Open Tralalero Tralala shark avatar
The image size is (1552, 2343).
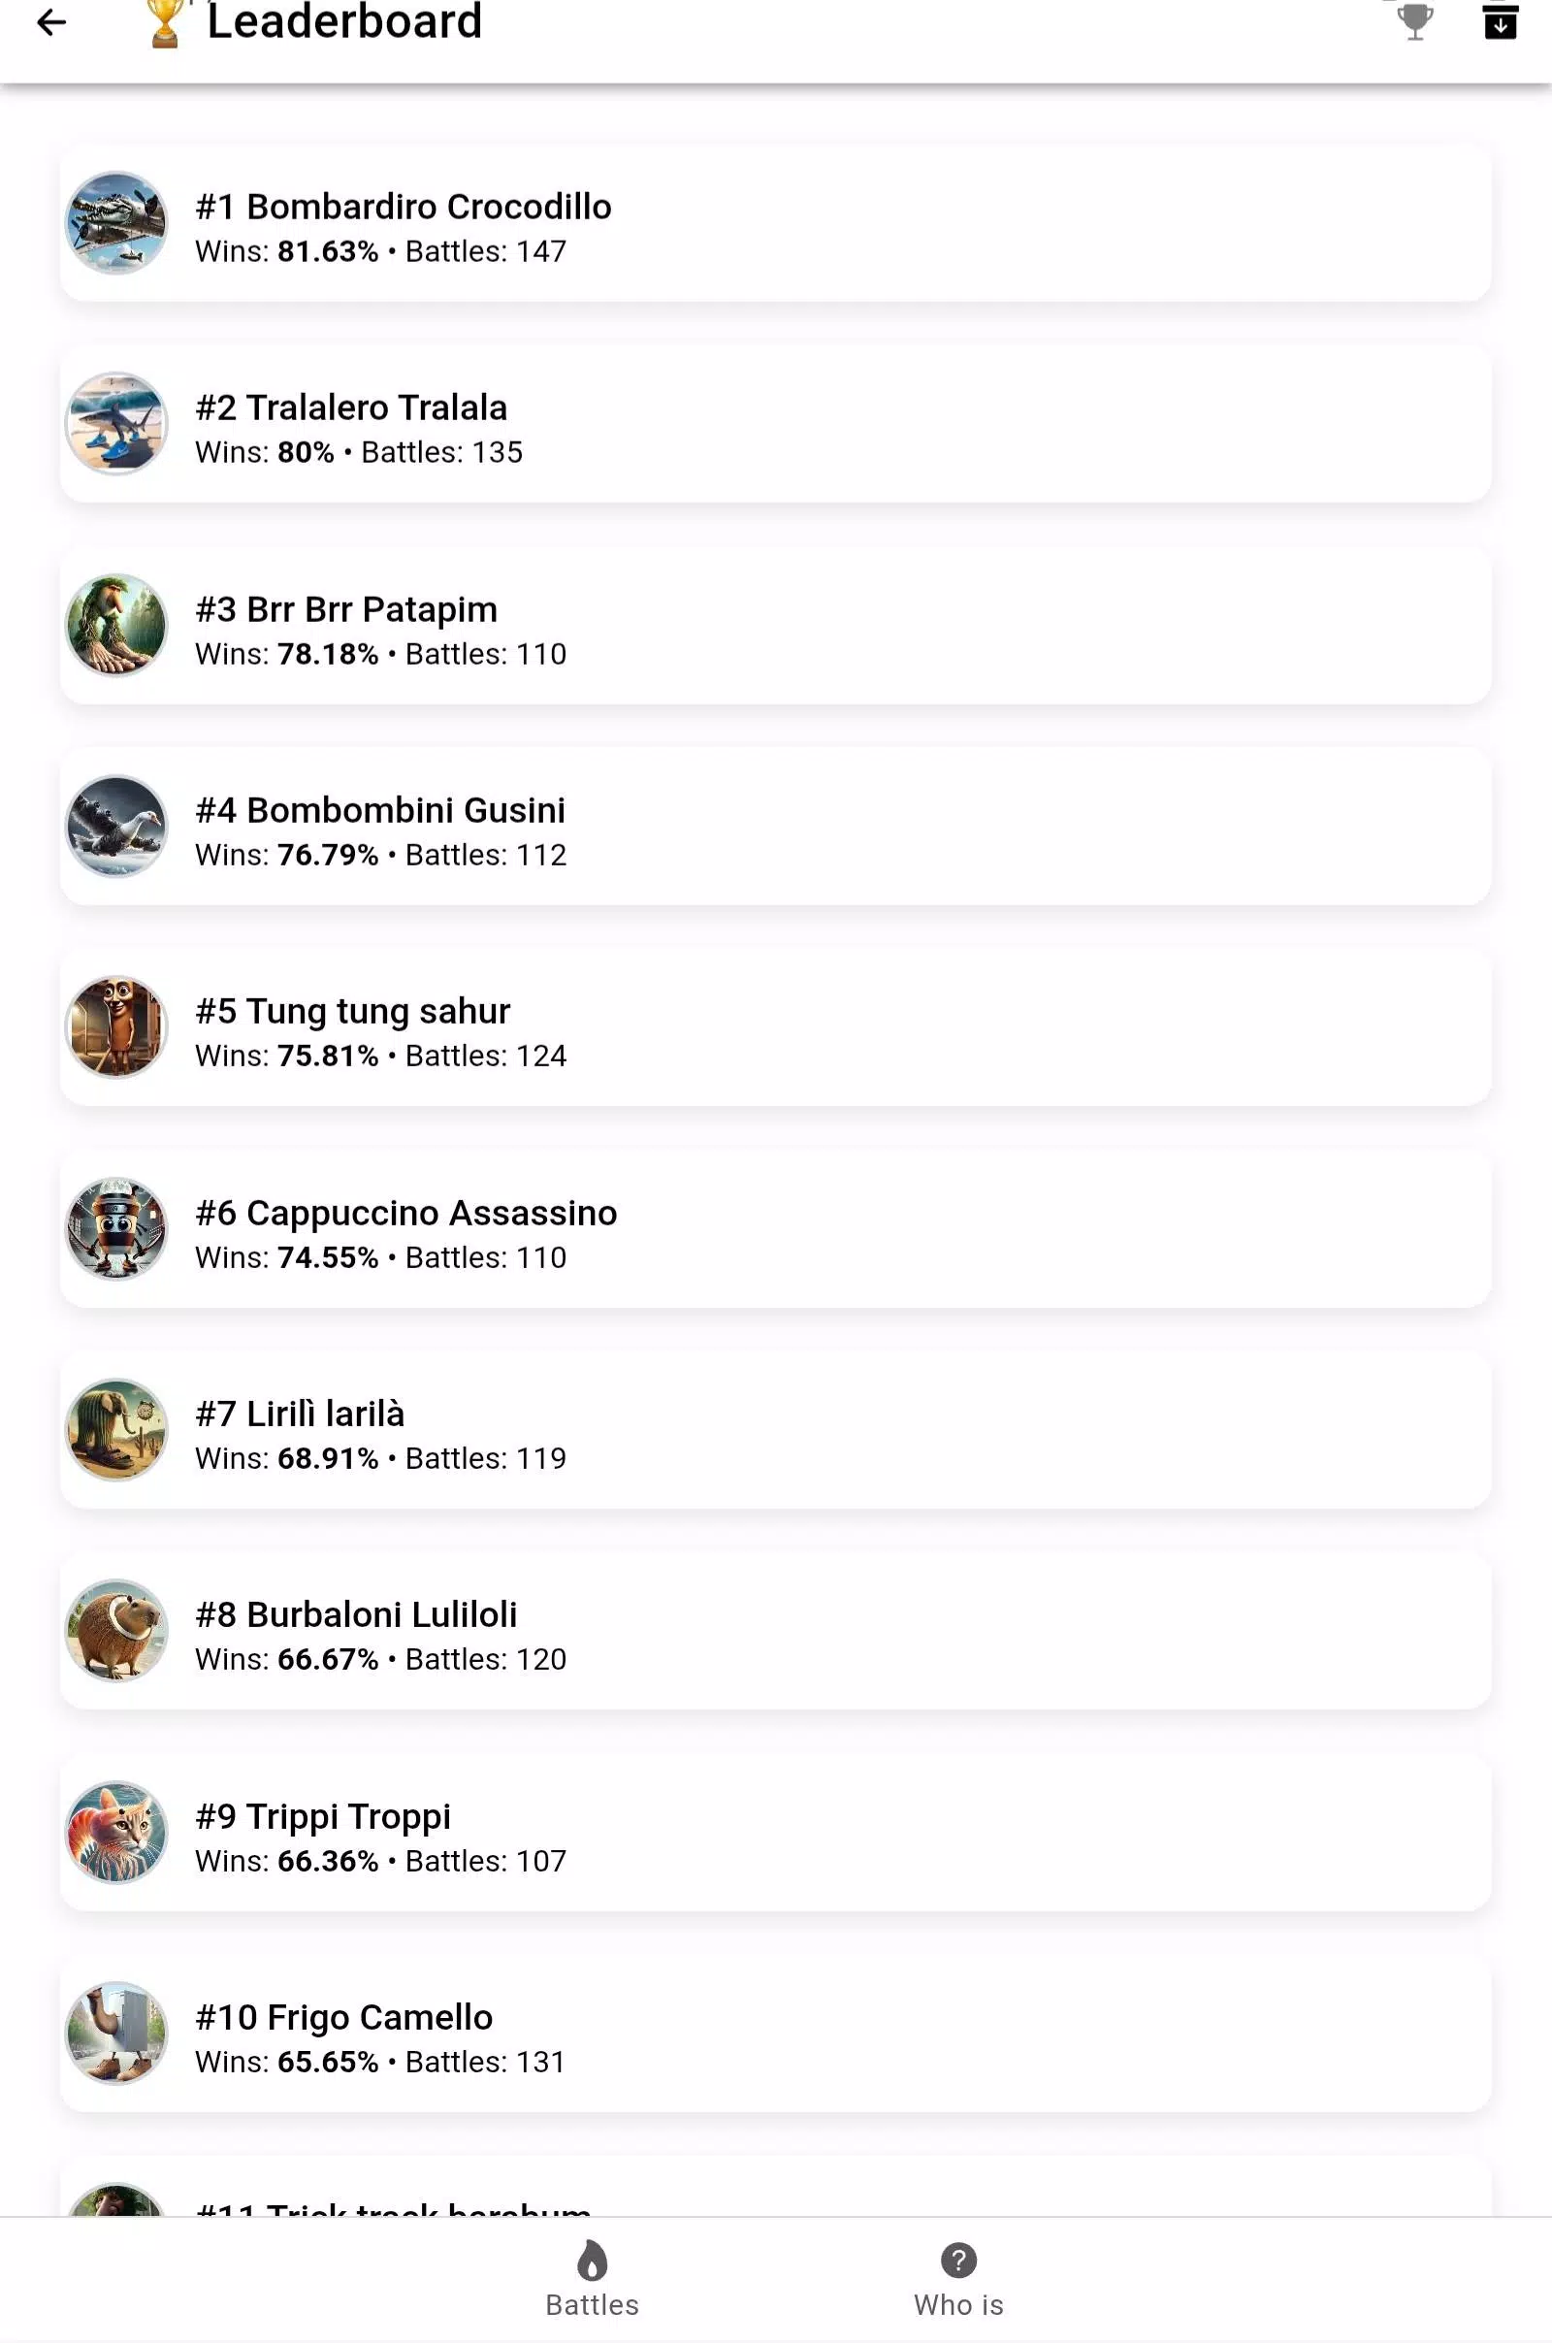pos(116,424)
